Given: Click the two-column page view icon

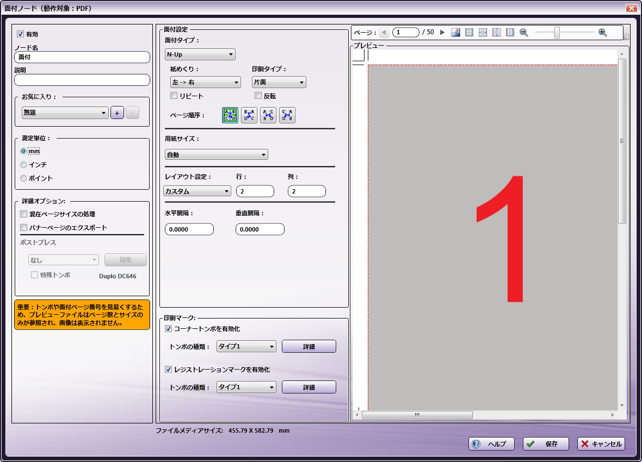Looking at the screenshot, I should (x=496, y=32).
